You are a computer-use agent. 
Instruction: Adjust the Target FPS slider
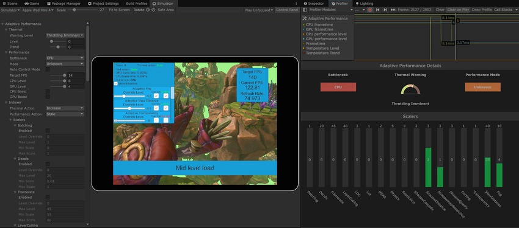pyautogui.click(x=58, y=75)
